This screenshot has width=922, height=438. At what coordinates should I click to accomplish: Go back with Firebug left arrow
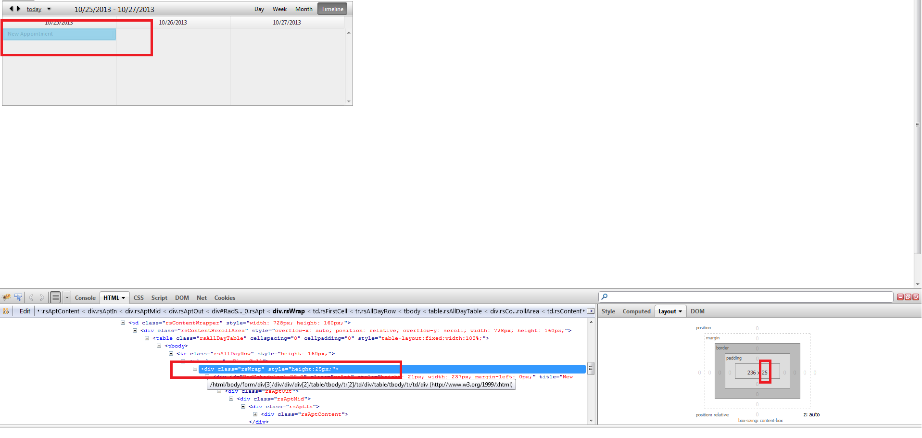pyautogui.click(x=31, y=297)
